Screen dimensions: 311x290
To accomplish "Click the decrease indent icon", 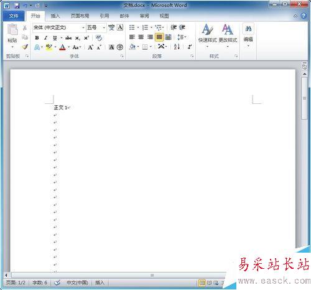I will coord(174,27).
